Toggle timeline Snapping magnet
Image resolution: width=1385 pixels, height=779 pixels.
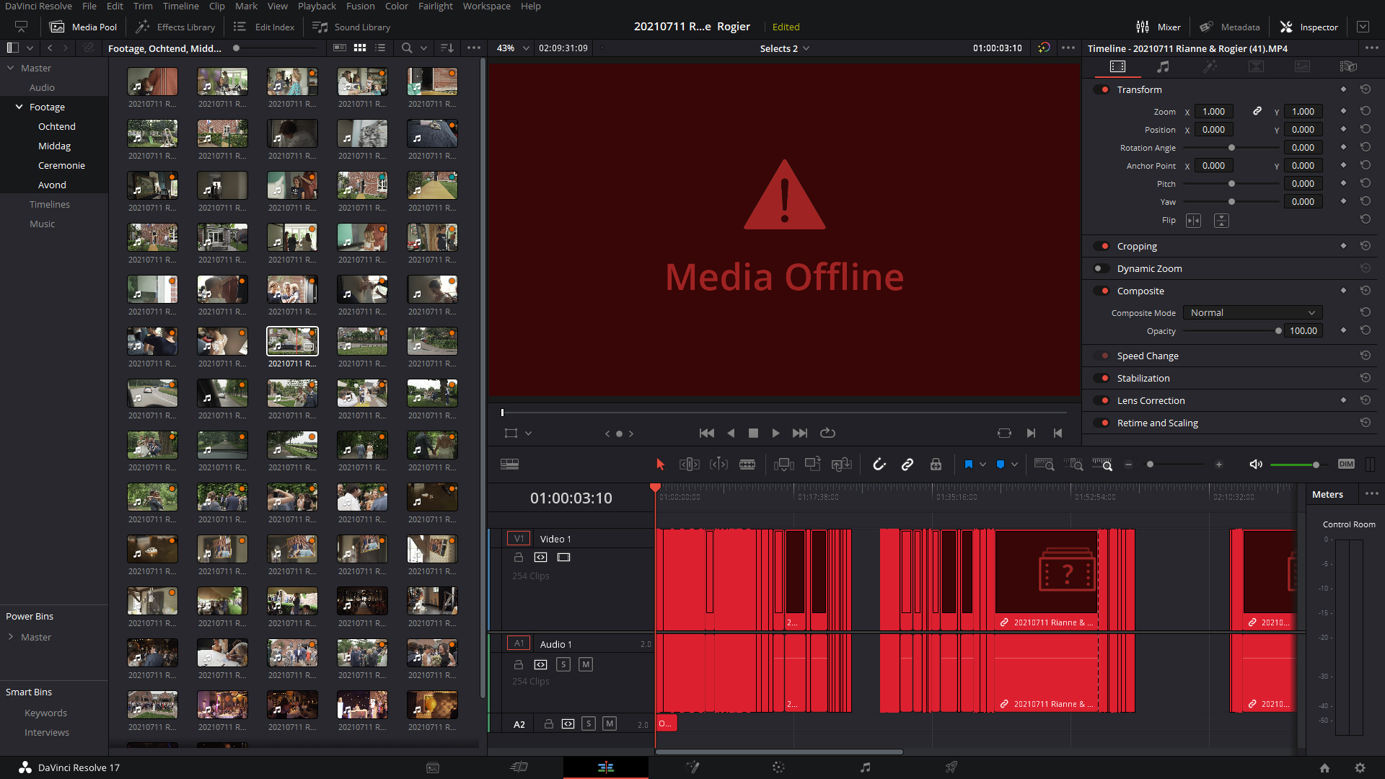tap(879, 465)
